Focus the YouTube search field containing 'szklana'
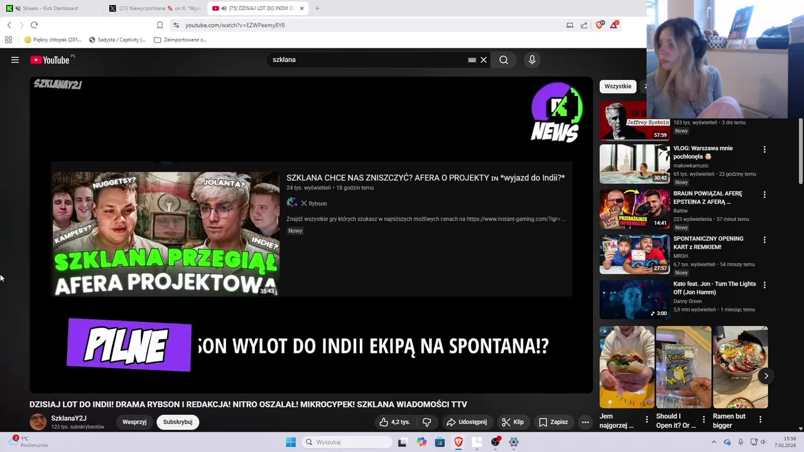804x452 pixels. 367,60
